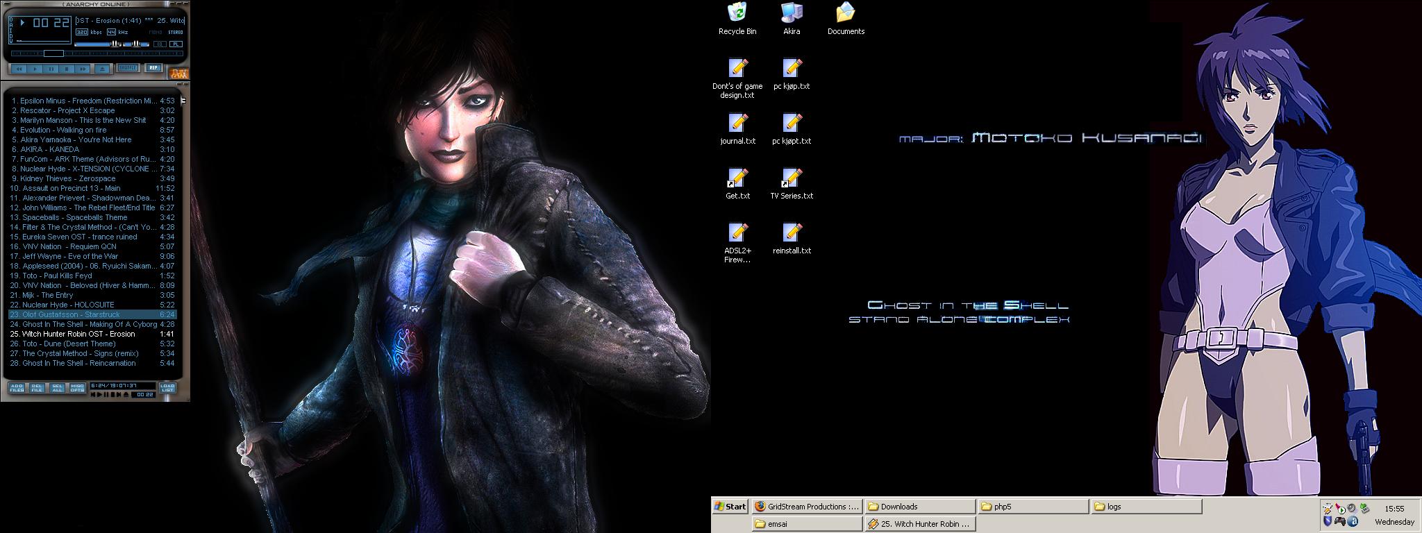Click the Stop playback button
This screenshot has height=533, width=1422.
tap(67, 69)
